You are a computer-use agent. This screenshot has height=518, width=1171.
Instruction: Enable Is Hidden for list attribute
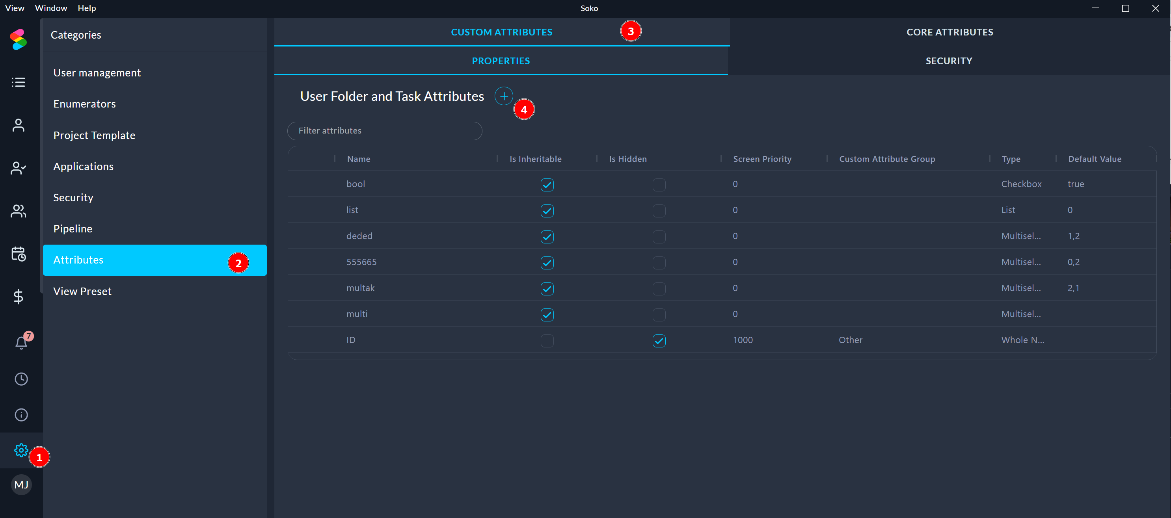[659, 210]
